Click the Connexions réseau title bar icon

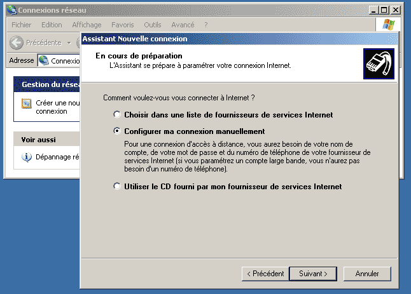[12, 10]
